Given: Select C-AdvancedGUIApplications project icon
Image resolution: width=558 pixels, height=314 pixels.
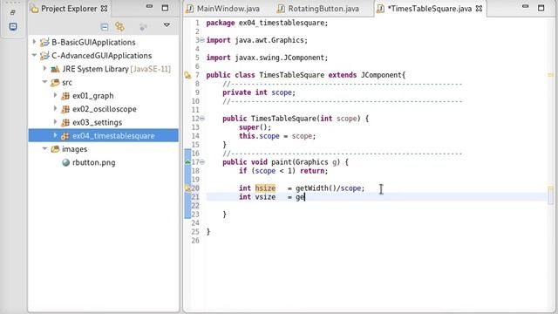Looking at the screenshot, I should [x=44, y=56].
